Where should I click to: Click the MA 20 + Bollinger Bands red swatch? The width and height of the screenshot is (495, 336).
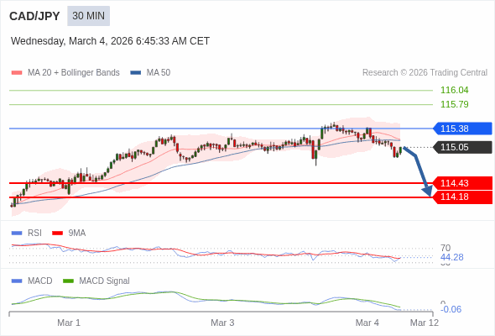(17, 73)
